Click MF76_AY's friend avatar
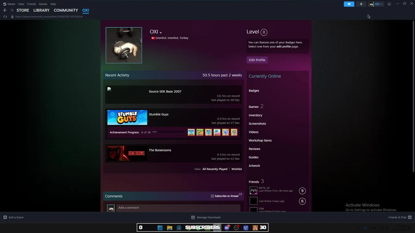Screen dimensions: 415x233 click(254, 191)
